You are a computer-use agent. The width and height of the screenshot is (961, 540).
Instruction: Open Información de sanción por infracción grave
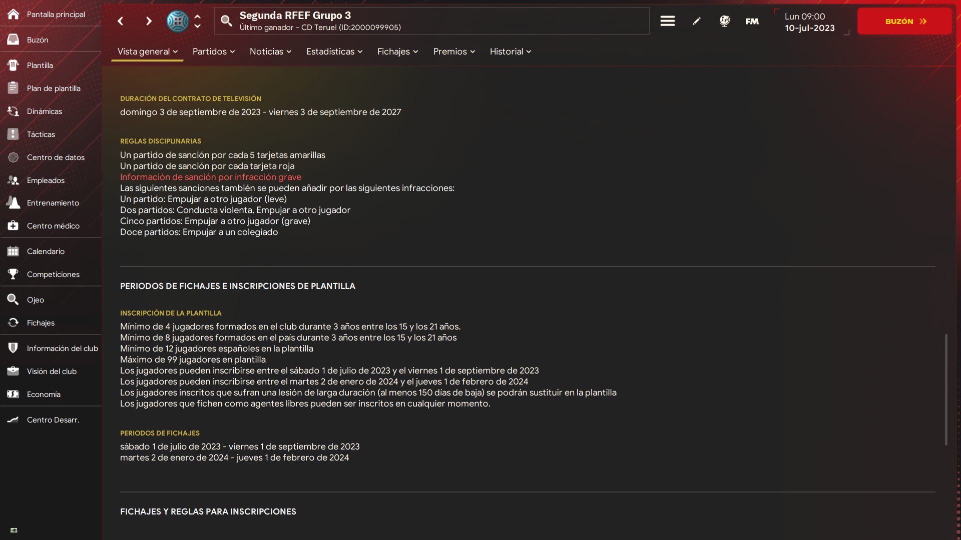pyautogui.click(x=211, y=177)
